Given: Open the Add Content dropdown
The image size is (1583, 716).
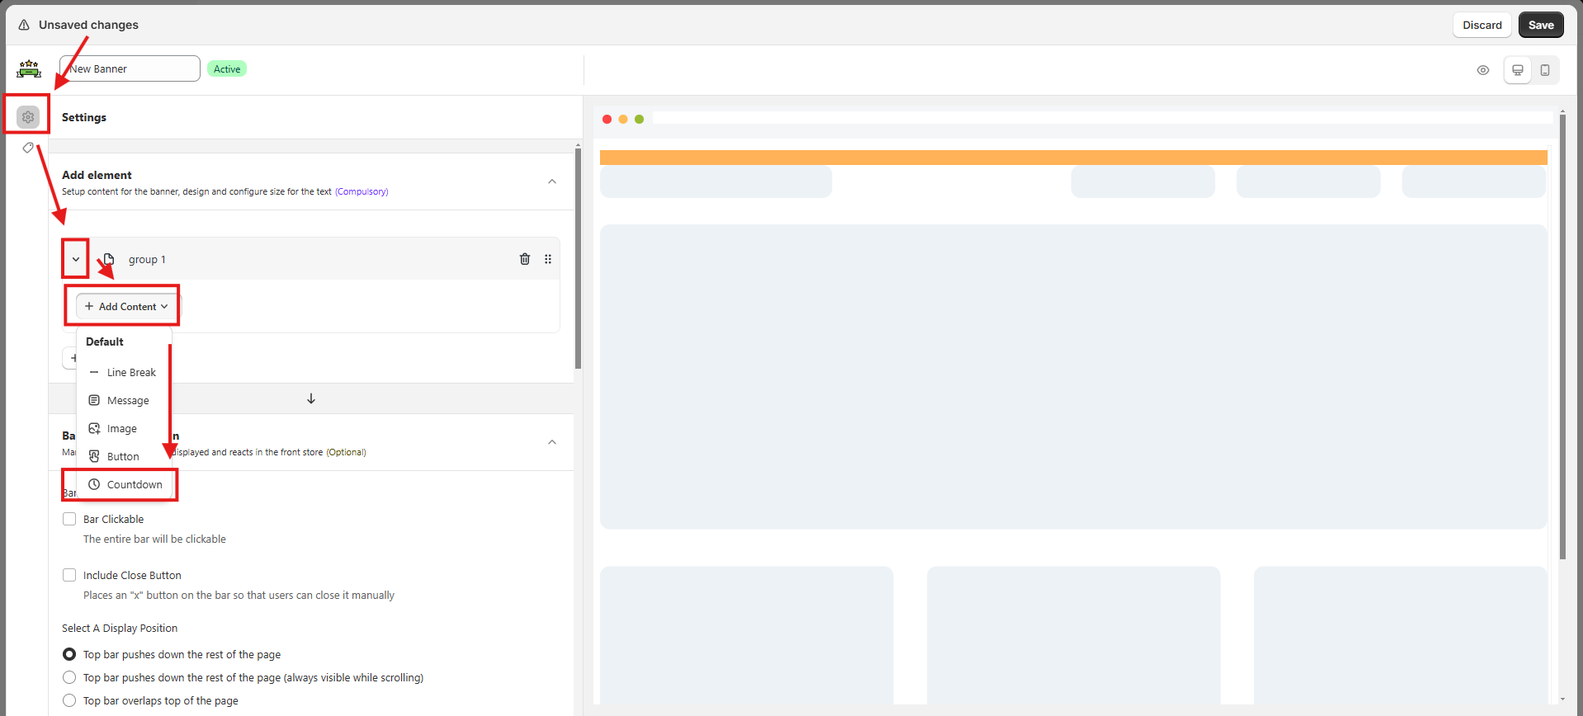Looking at the screenshot, I should click(x=126, y=306).
